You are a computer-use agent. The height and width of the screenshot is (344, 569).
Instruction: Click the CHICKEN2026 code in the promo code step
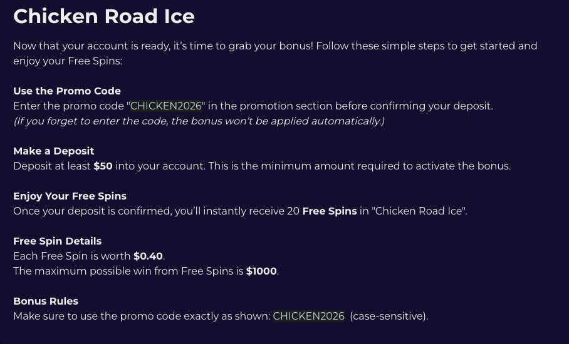[x=165, y=106]
